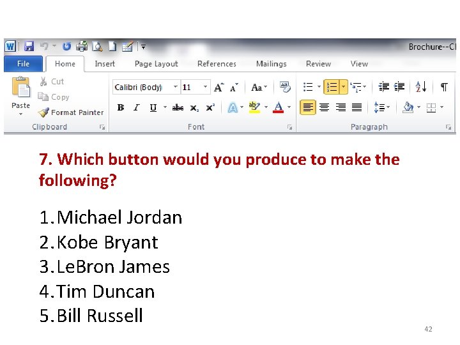Viewport: 460px width, 345px height.
Task: Click the Quick Print icon
Action: pos(82,46)
